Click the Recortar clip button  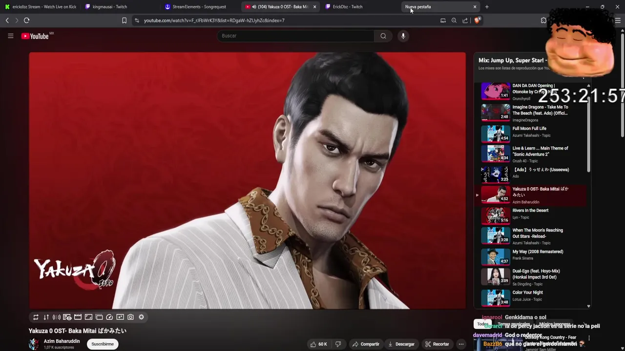pyautogui.click(x=437, y=344)
